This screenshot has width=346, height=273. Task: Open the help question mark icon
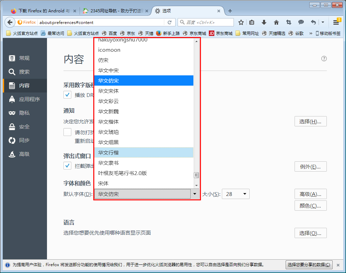[x=324, y=59]
